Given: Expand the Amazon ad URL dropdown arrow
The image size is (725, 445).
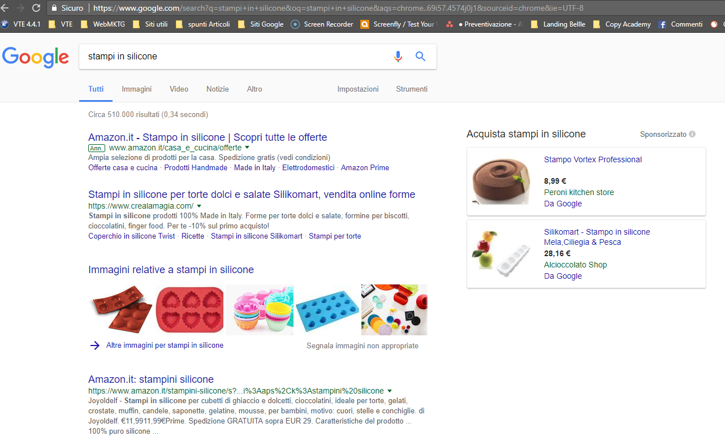Looking at the screenshot, I should pyautogui.click(x=247, y=148).
